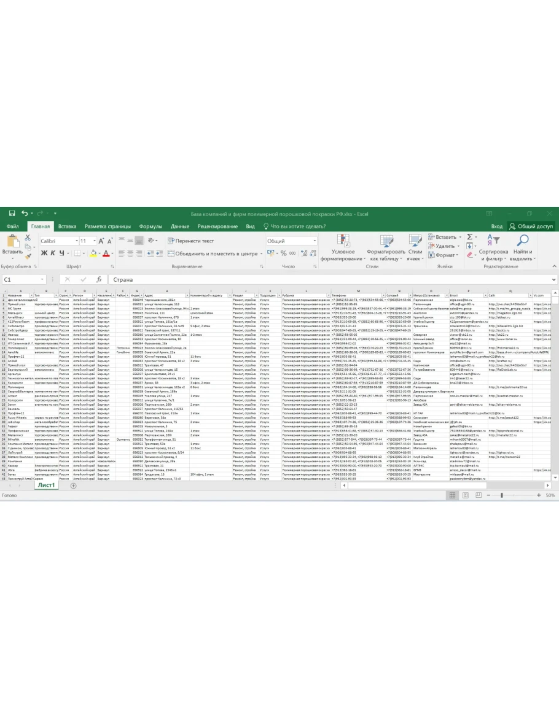The height and width of the screenshot is (709, 559).
Task: Open Форматировать как таблицу gallery
Action: pyautogui.click(x=386, y=248)
